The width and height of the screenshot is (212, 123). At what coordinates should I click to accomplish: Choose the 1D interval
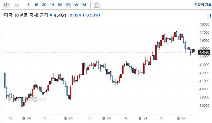pos(67,5)
